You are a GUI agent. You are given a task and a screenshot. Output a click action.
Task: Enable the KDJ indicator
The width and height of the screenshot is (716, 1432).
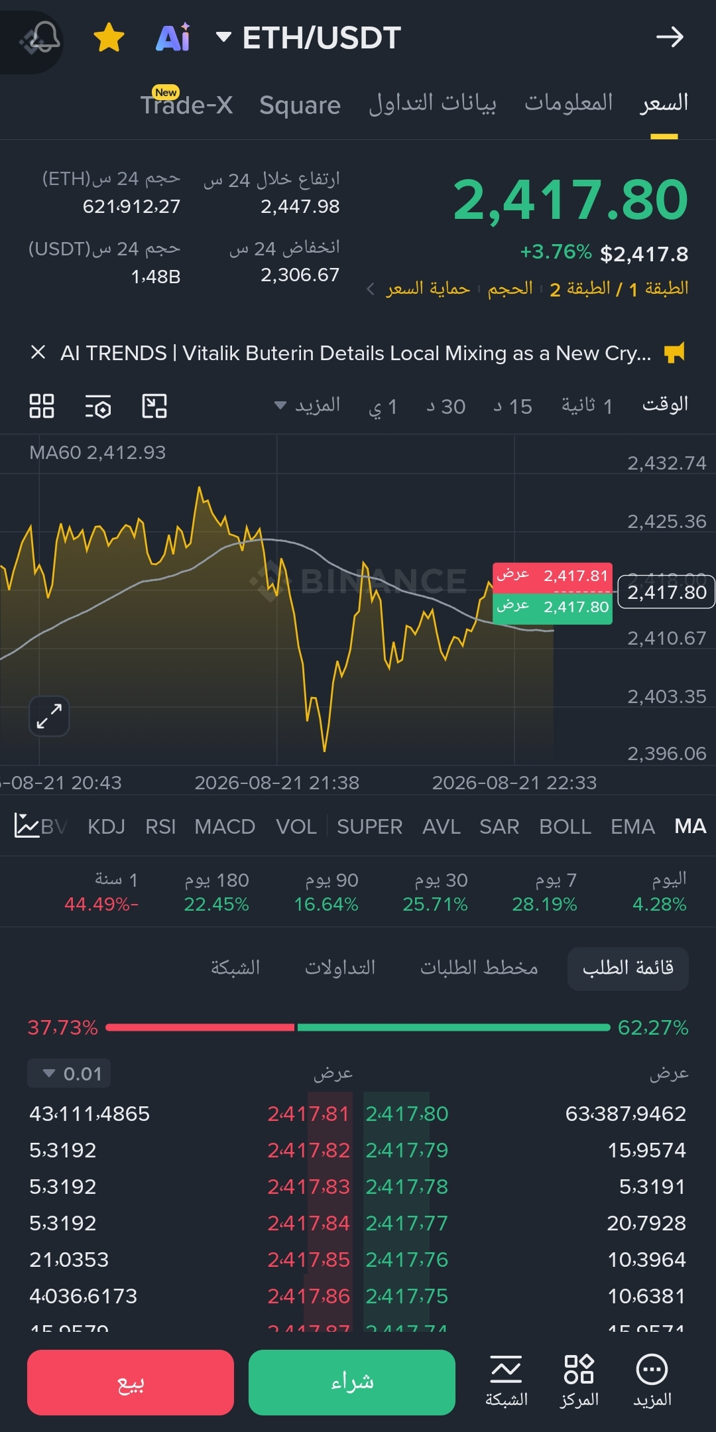point(106,826)
